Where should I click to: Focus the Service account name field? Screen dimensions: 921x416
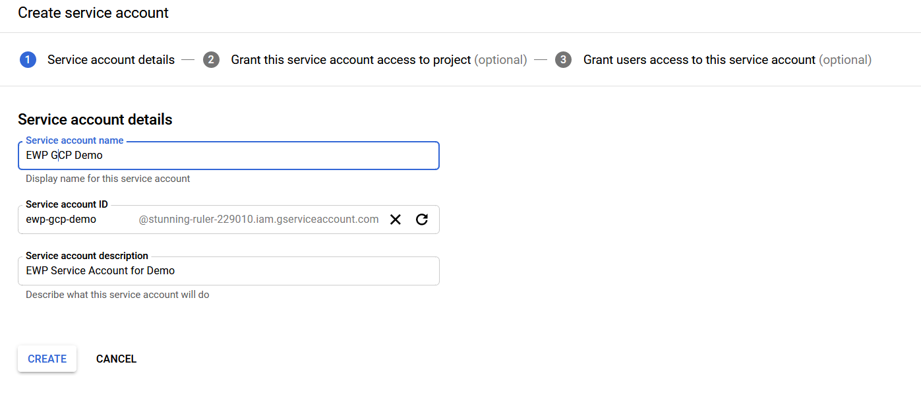click(228, 156)
